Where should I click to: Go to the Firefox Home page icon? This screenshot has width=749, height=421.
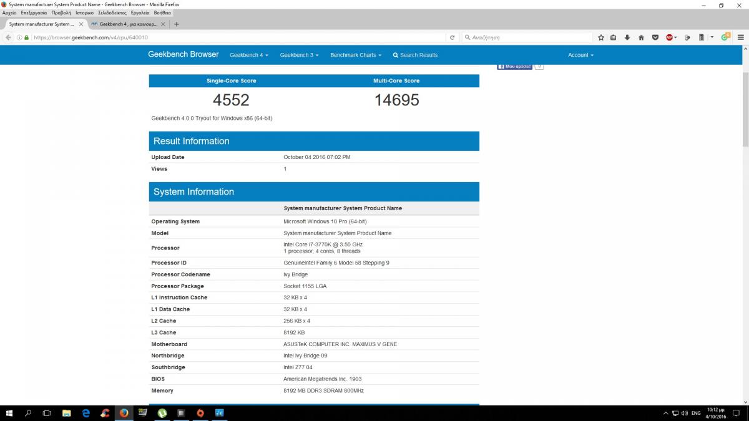click(641, 37)
